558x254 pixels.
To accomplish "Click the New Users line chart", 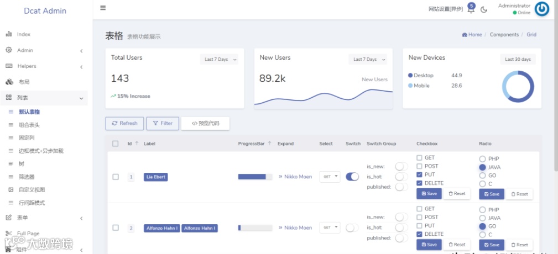I will tap(324, 98).
